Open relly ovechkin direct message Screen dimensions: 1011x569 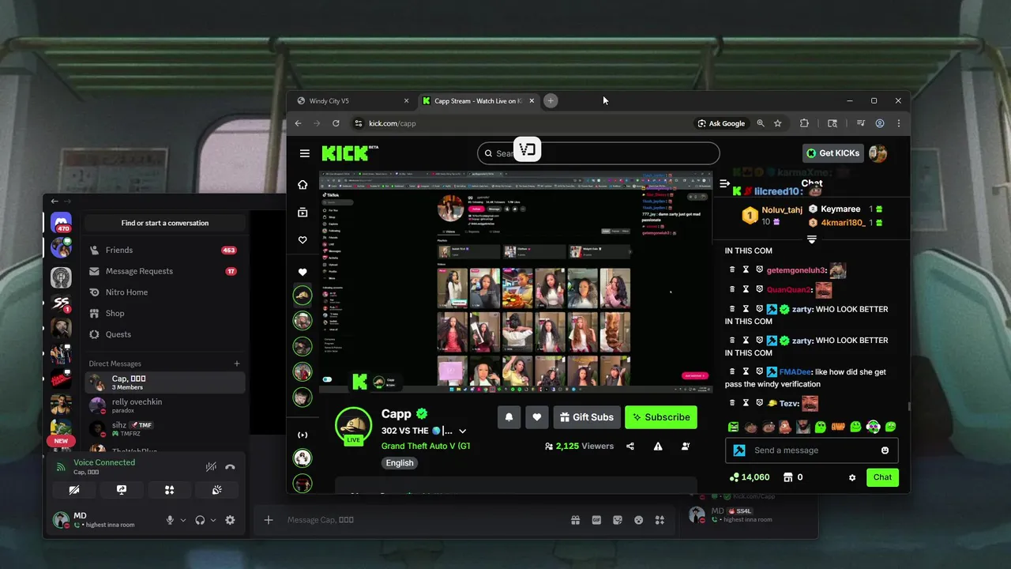[x=164, y=406]
